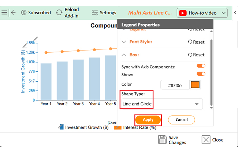
Task: Click Font Style reset arrow icon
Action: pyautogui.click(x=190, y=42)
